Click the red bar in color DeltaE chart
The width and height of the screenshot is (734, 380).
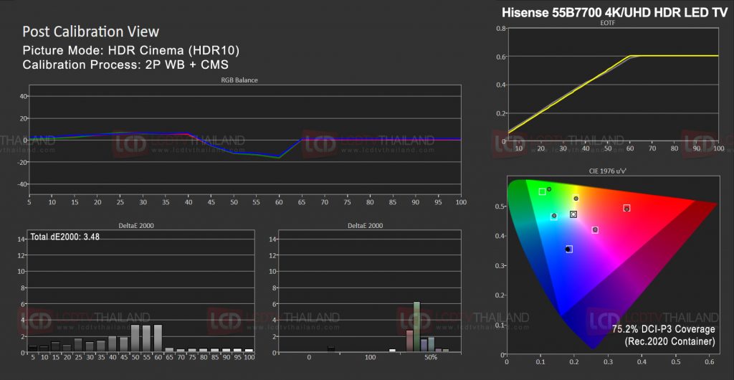tap(409, 341)
